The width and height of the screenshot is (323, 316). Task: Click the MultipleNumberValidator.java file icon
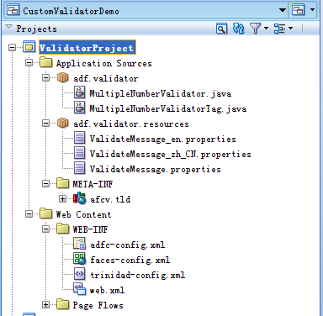(80, 92)
